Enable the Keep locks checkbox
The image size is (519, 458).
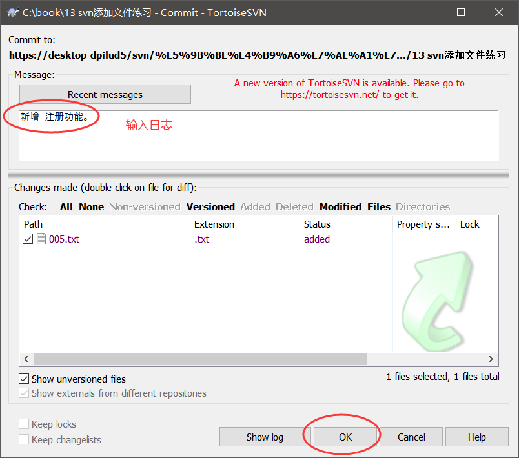click(24, 424)
